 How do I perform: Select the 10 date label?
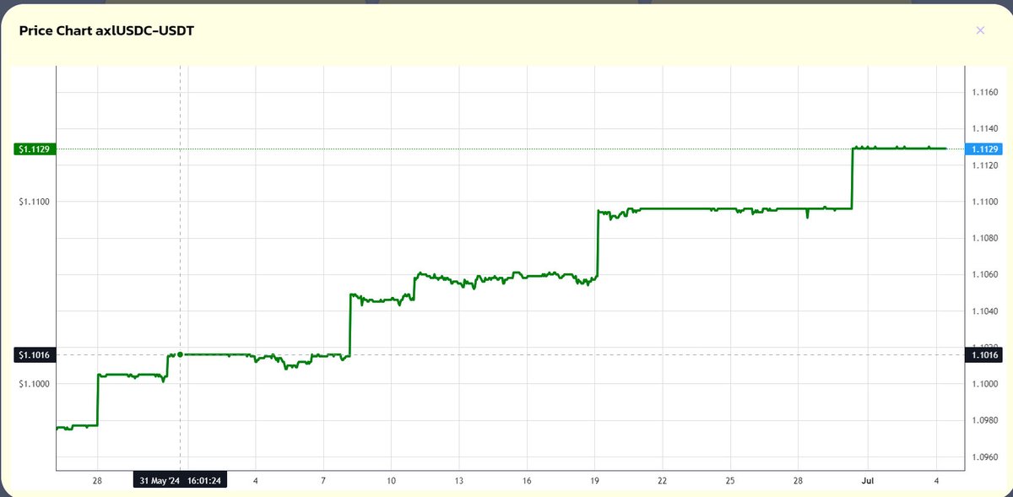(x=391, y=479)
